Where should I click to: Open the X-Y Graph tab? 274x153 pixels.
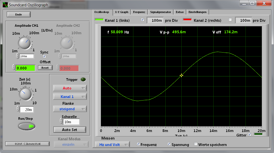[x=122, y=12]
